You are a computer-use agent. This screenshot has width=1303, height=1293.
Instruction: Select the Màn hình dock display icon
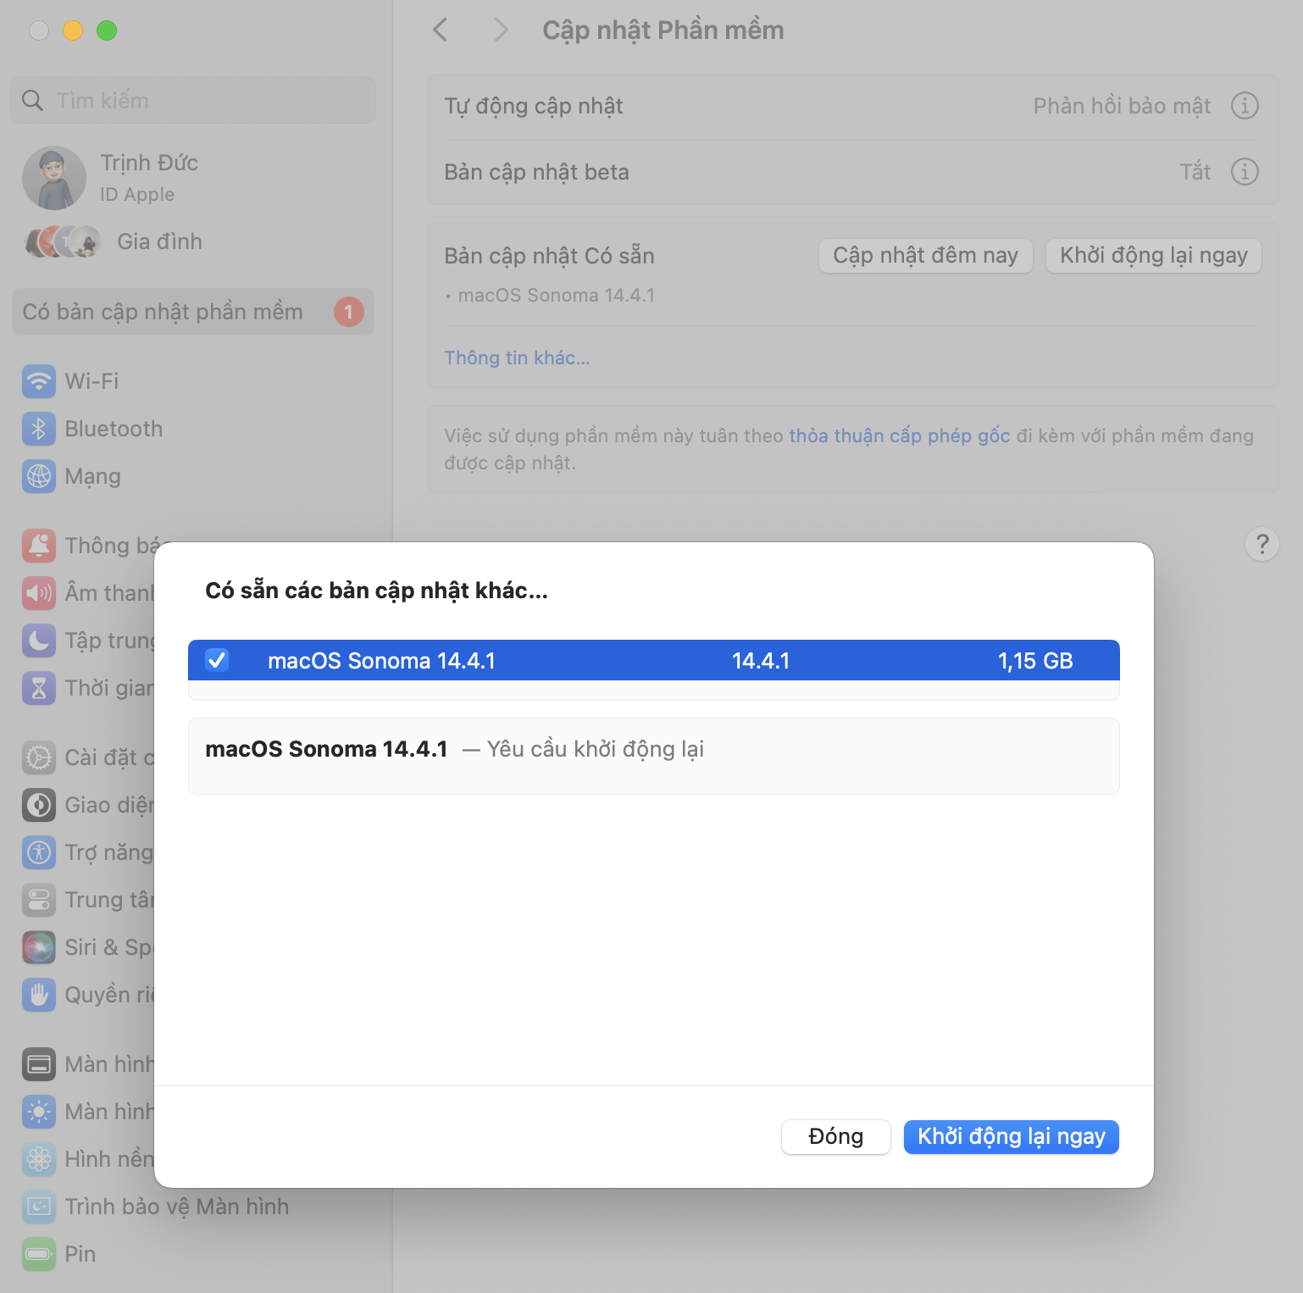pyautogui.click(x=39, y=1064)
